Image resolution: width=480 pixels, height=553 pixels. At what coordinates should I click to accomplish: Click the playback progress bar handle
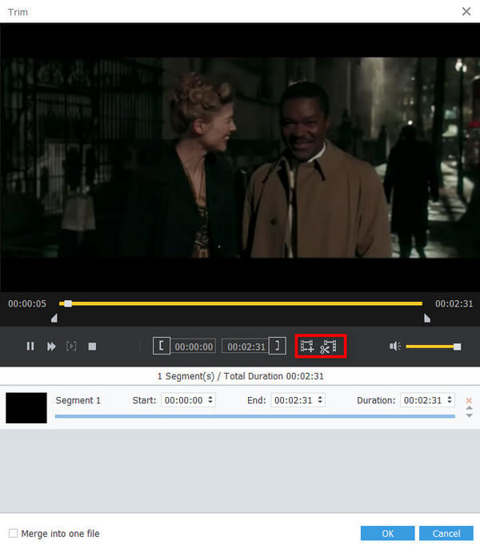pos(68,303)
